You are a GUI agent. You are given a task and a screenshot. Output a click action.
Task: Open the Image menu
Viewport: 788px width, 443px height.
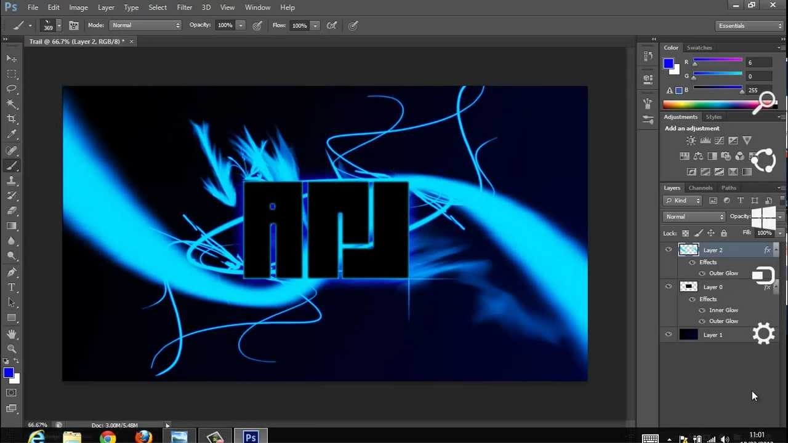click(78, 7)
